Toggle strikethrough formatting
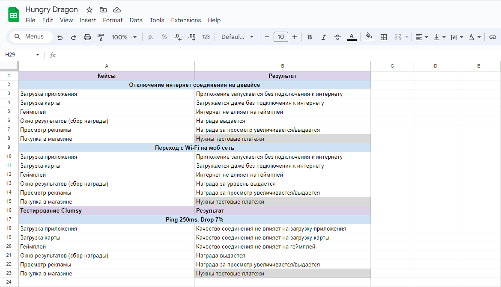This screenshot has height=287, width=501. pos(337,37)
